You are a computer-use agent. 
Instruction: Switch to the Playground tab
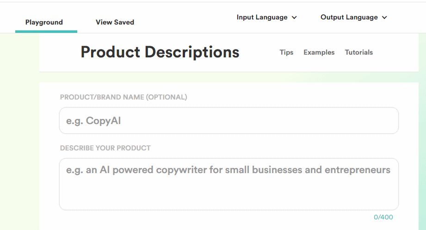coord(44,22)
